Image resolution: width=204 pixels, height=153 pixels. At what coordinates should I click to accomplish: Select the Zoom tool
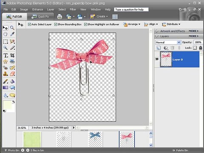click(x=12, y=28)
